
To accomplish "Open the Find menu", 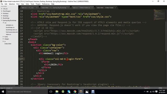I will [x=18, y=4].
